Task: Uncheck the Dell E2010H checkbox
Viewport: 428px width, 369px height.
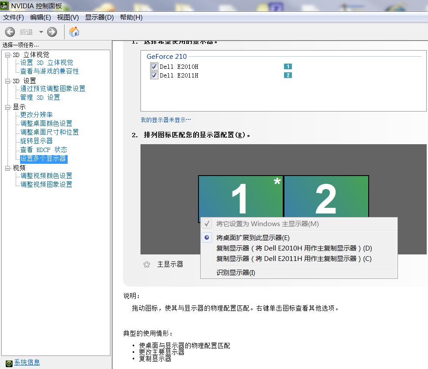Action: click(154, 67)
